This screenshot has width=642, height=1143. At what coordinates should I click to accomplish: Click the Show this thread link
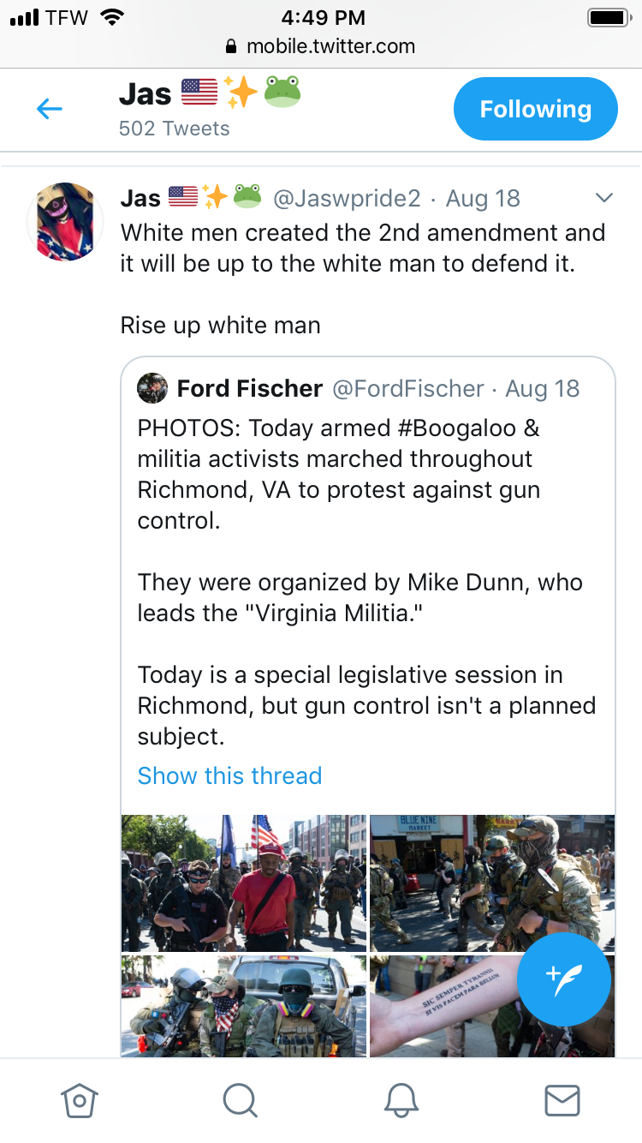tap(229, 775)
